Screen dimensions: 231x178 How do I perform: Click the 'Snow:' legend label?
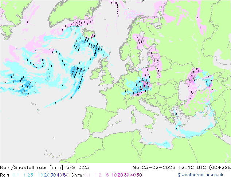(x=78, y=175)
